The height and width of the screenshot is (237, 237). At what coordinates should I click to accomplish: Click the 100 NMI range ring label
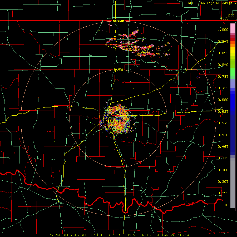(118, 21)
